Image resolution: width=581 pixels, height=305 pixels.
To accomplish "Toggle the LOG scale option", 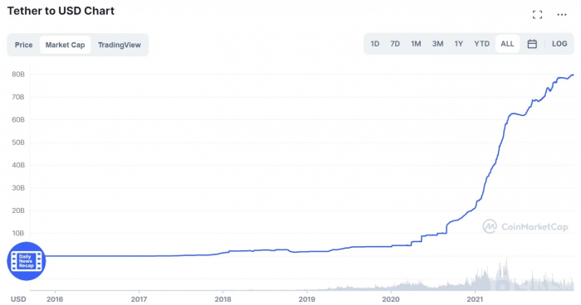I will point(559,44).
